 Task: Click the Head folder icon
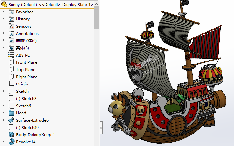tap(12, 113)
